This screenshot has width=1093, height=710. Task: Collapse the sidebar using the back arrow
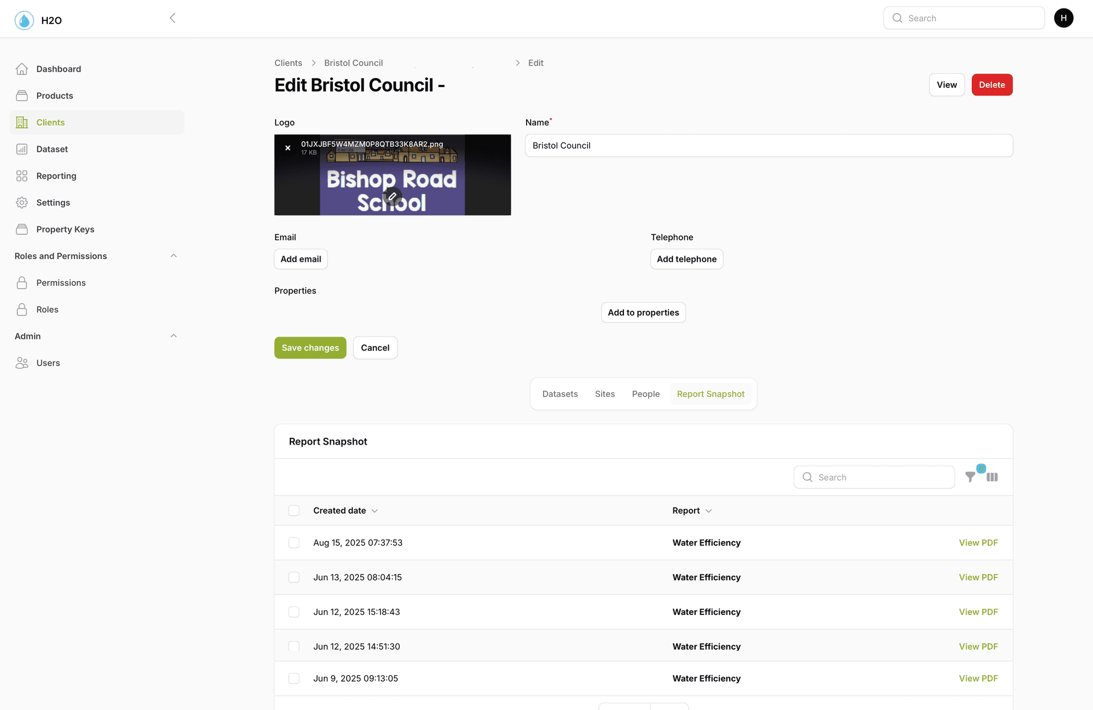point(172,18)
